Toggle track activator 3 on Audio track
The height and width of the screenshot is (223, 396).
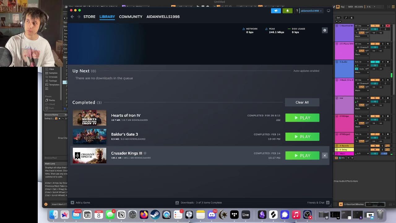375,62
